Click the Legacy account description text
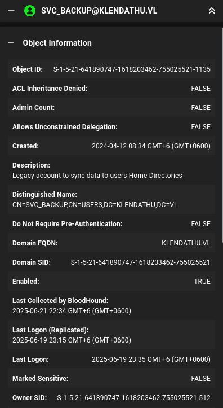 click(x=97, y=176)
